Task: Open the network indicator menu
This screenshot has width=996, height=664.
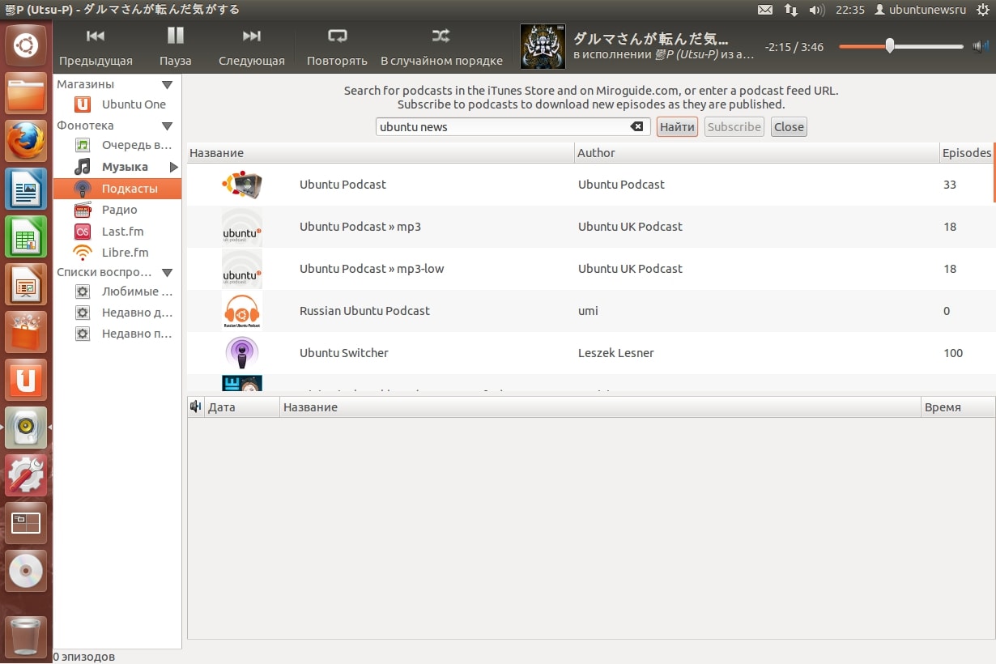Action: tap(791, 10)
